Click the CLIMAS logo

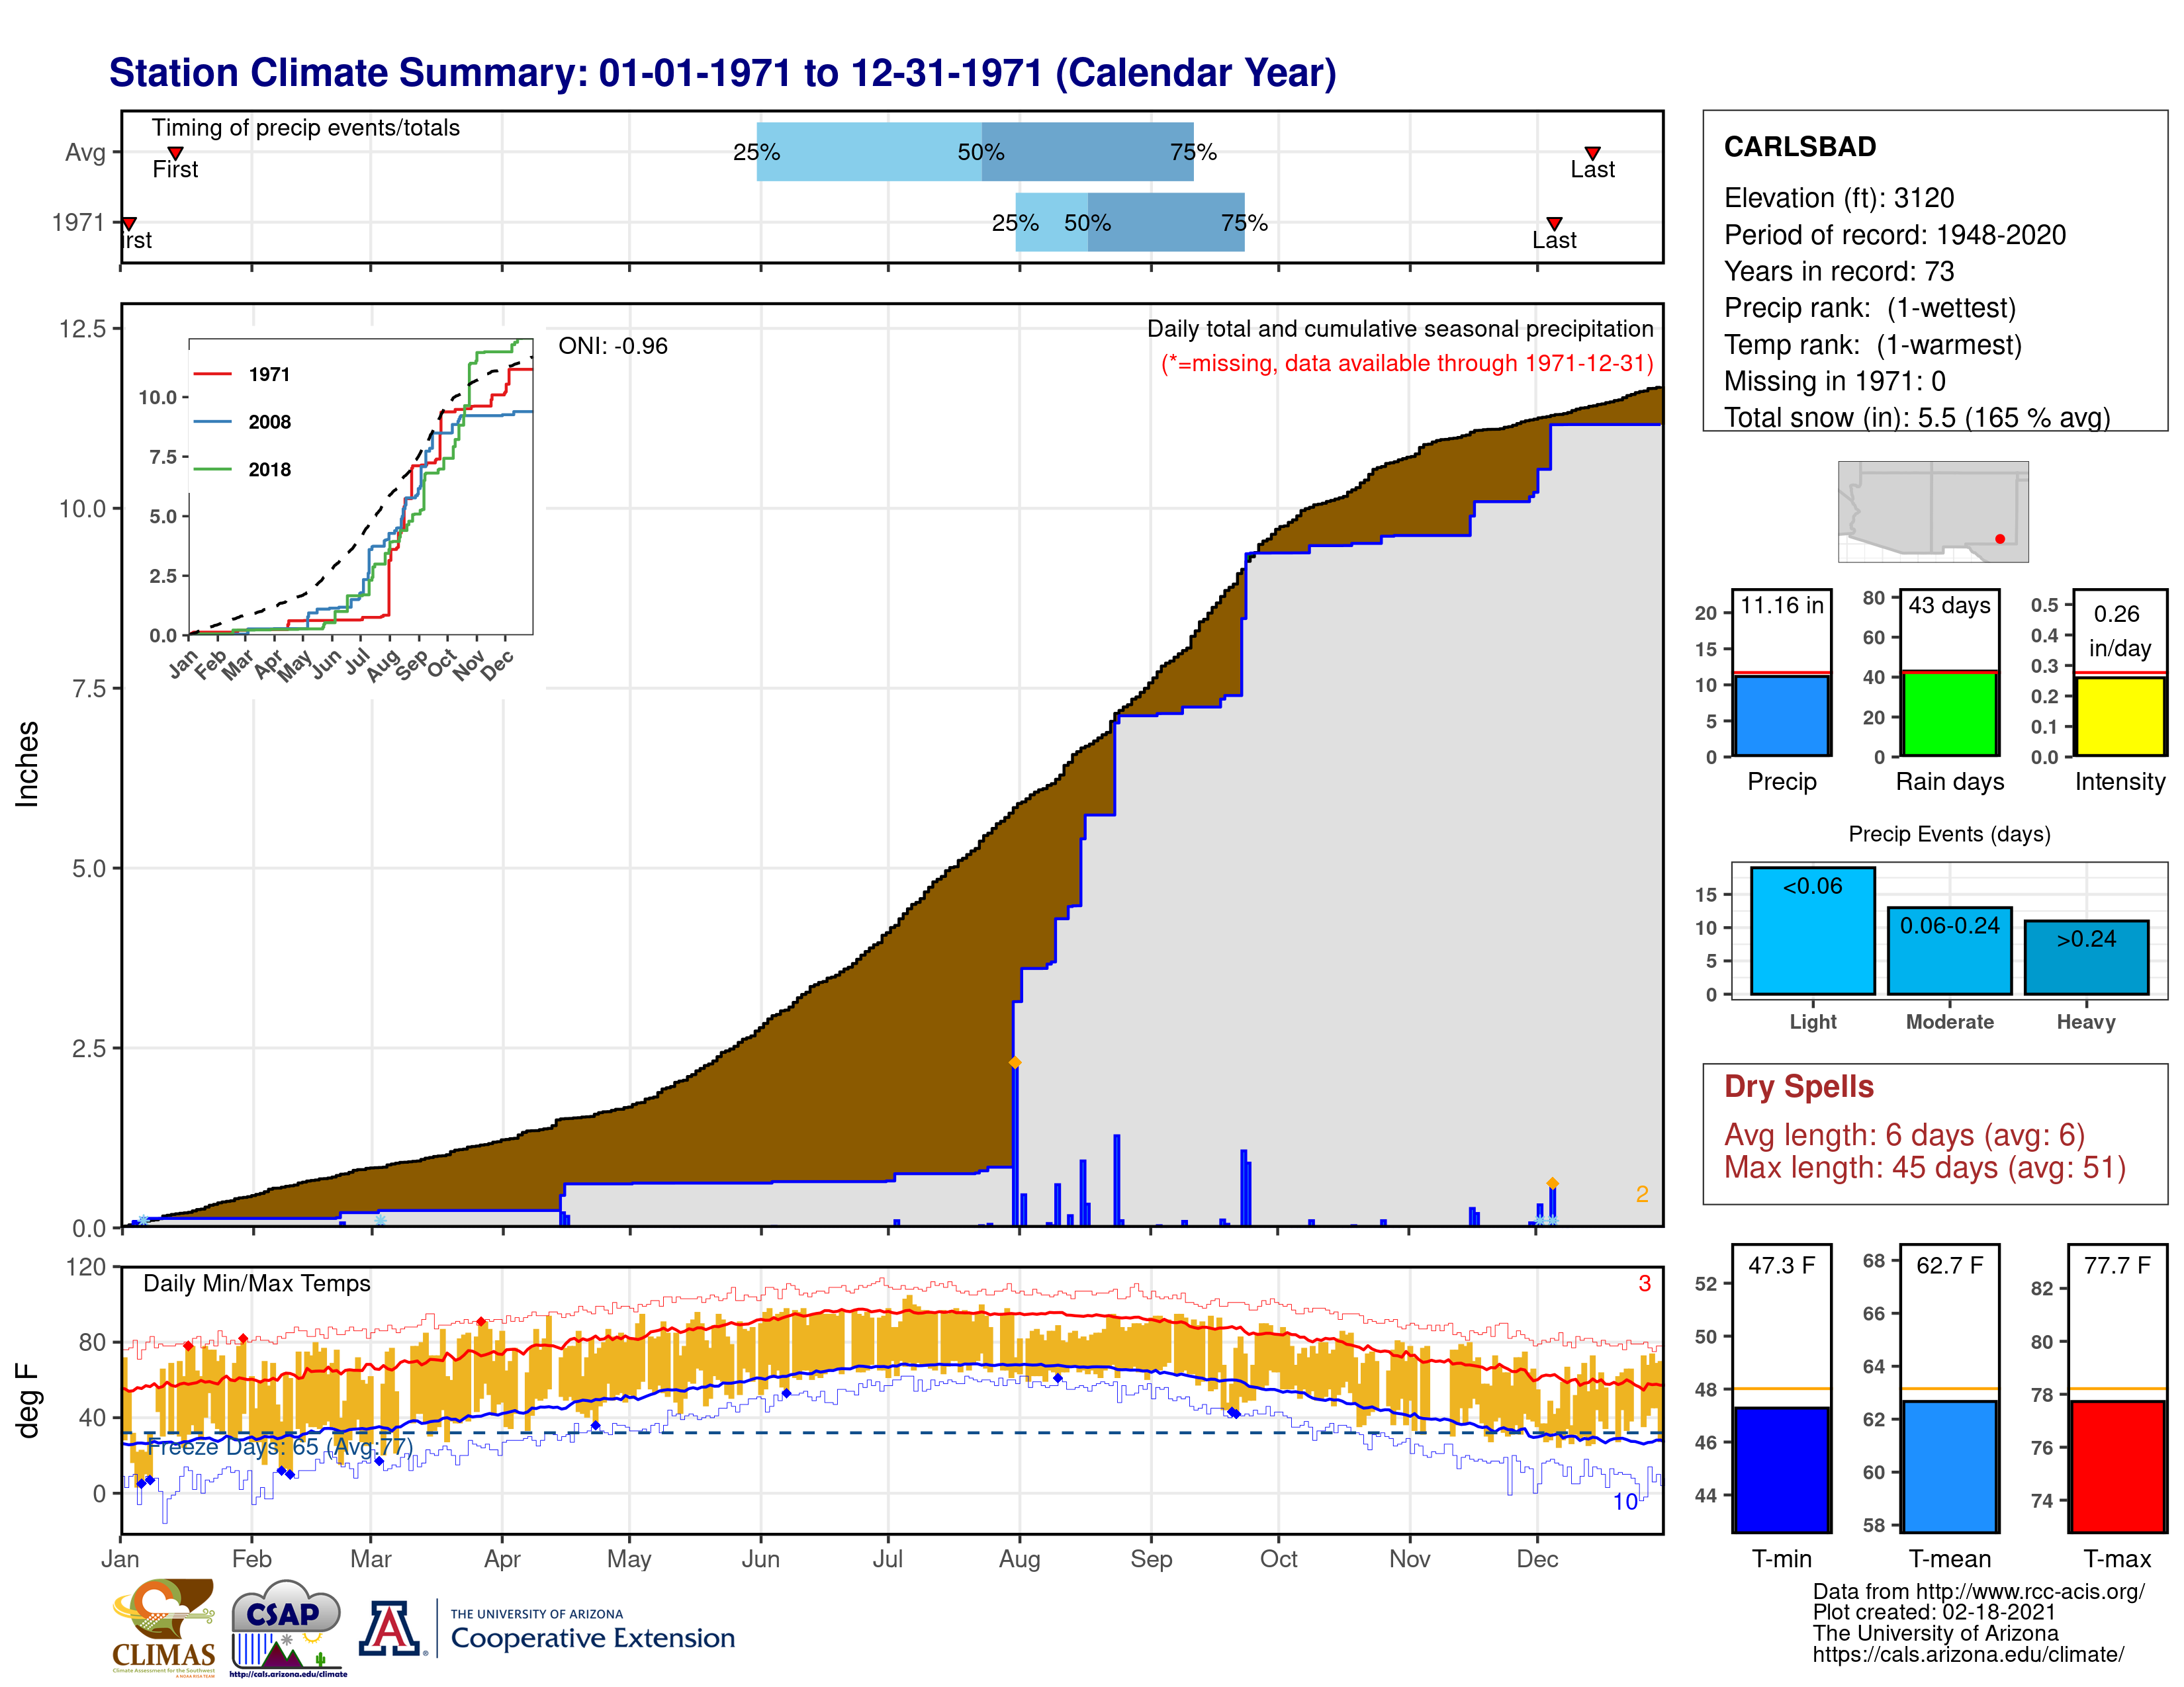tap(164, 1627)
